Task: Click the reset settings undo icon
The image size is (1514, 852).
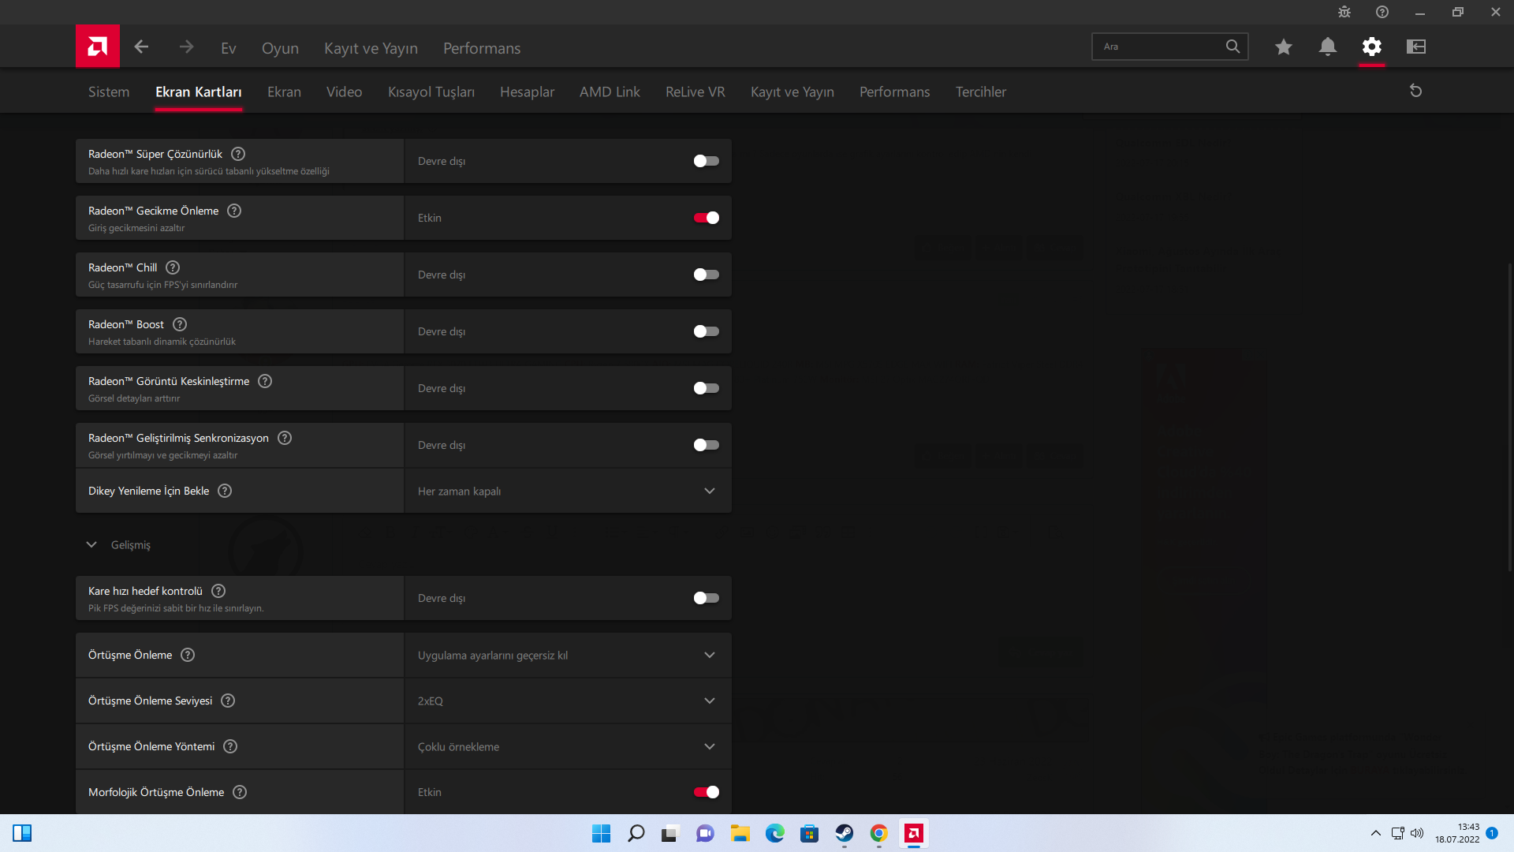Action: (x=1415, y=92)
